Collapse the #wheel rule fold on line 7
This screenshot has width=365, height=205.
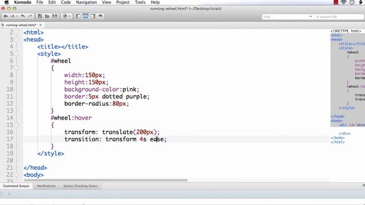click(x=17, y=68)
